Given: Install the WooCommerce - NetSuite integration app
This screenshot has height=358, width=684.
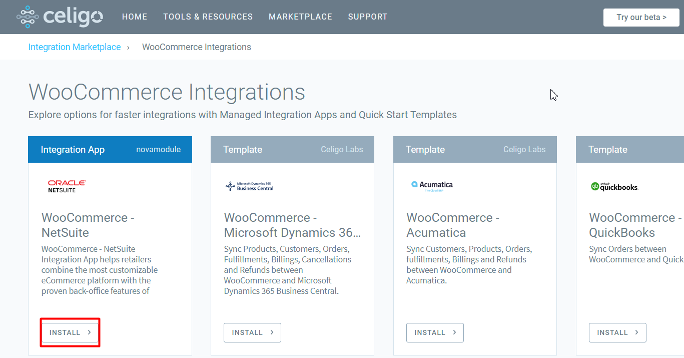Looking at the screenshot, I should coord(70,332).
